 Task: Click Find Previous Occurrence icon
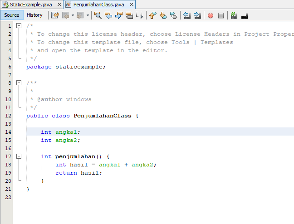[x=108, y=15]
